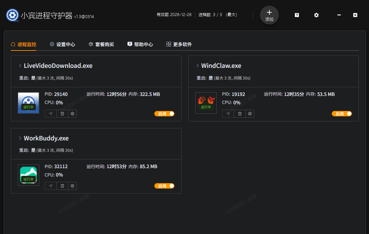Open the gear settings for WorkBuddy.exe

pyautogui.click(x=72, y=186)
